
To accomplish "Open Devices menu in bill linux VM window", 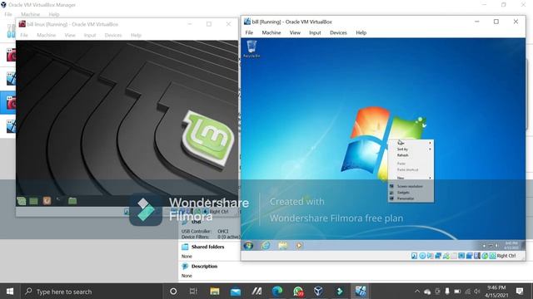I will pyautogui.click(x=113, y=35).
